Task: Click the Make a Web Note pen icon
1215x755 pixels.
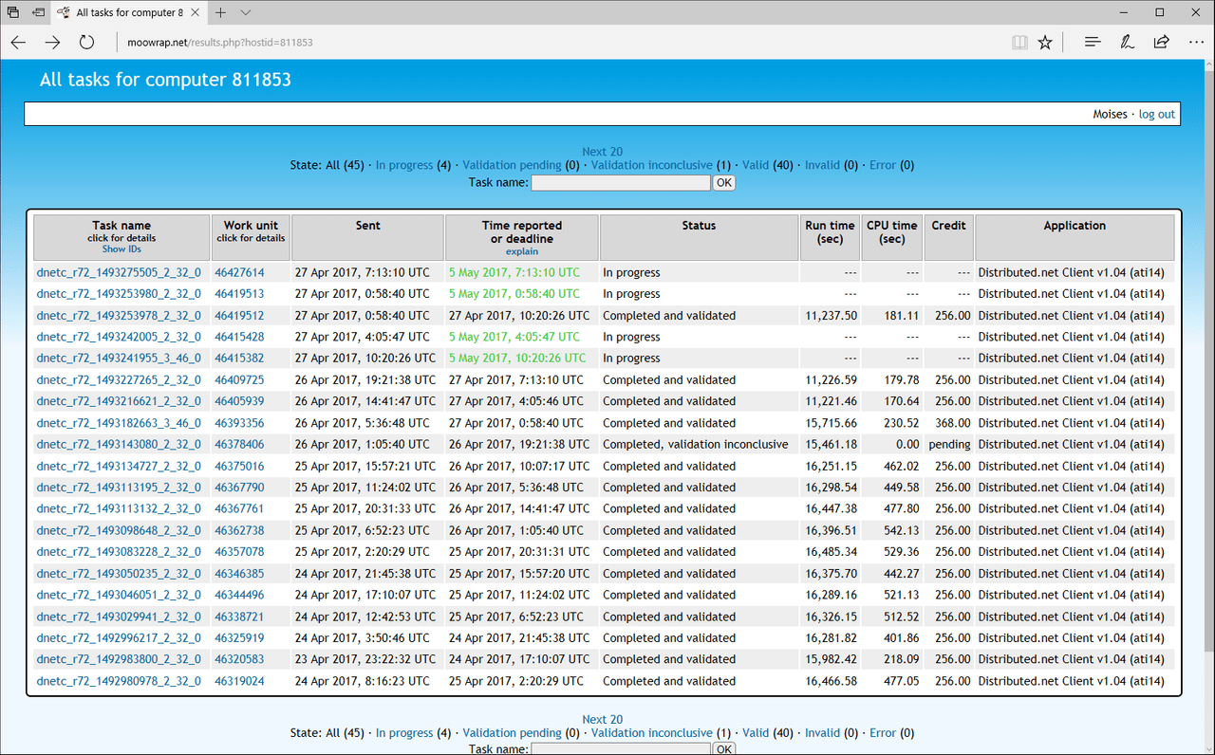Action: [1127, 43]
